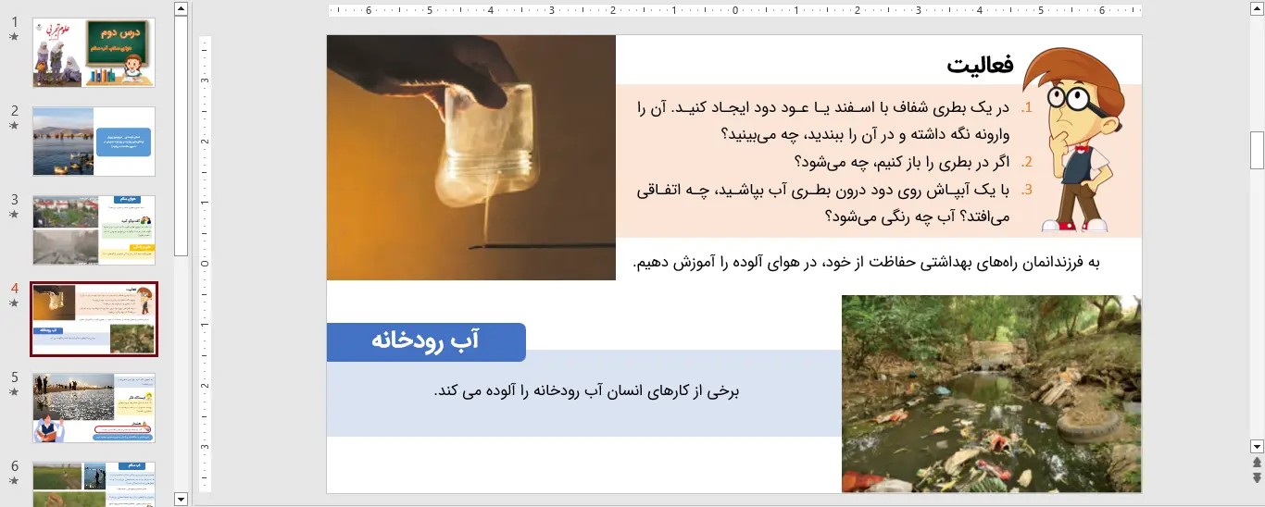Select slide 2 thumbnail with lake photo

click(x=94, y=142)
